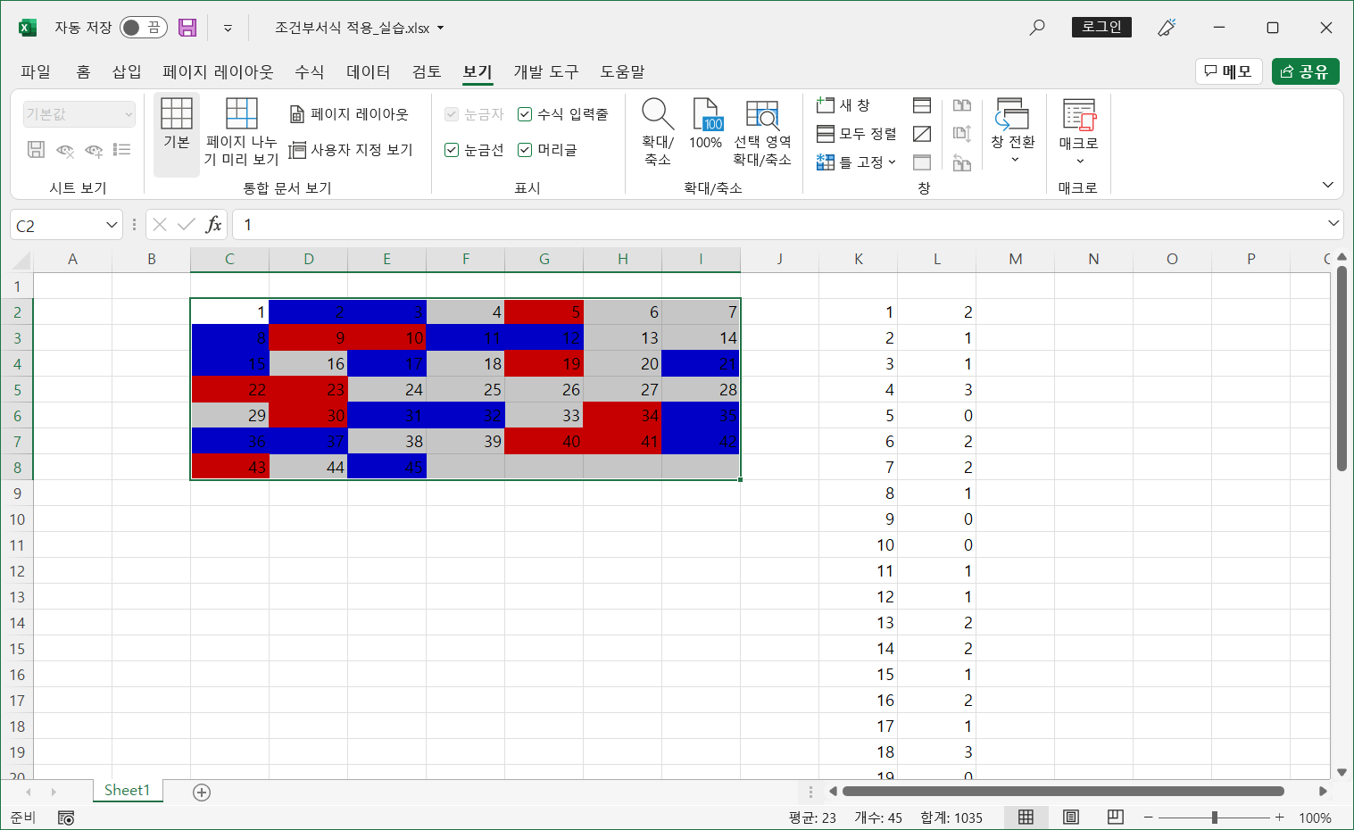Expand the formula bar with the chevron

[x=1333, y=223]
